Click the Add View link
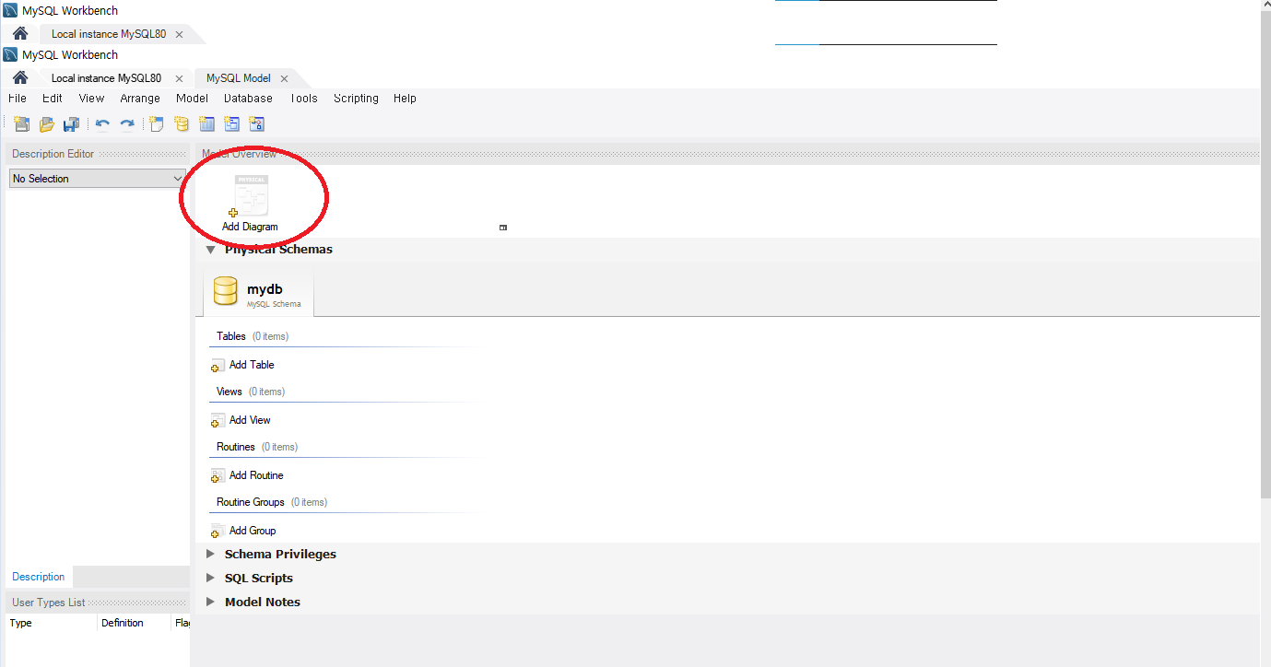Image resolution: width=1271 pixels, height=667 pixels. (x=250, y=420)
